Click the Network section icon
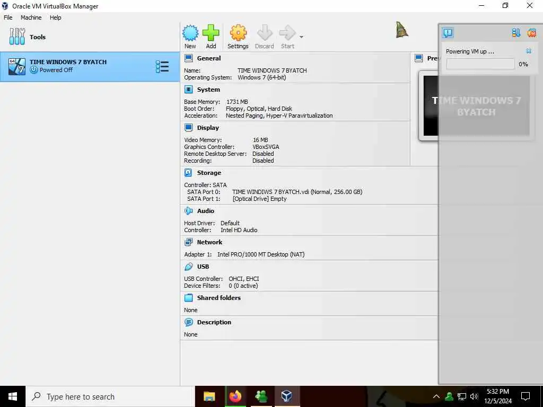The height and width of the screenshot is (407, 543). point(188,242)
